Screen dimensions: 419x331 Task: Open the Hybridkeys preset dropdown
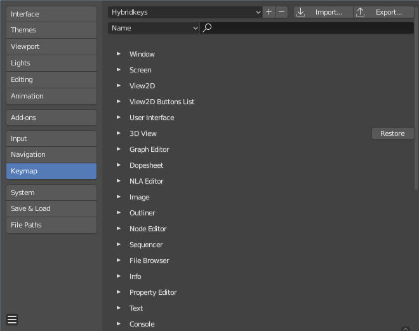coord(185,12)
